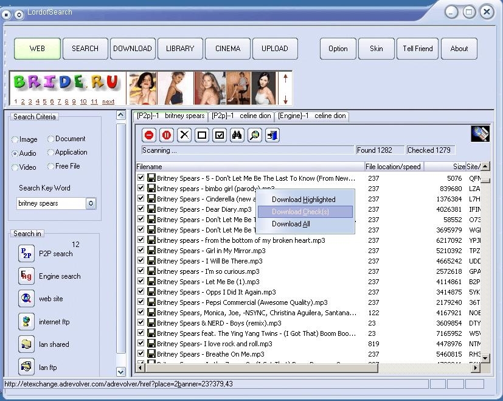This screenshot has height=401, width=503.
Task: Click the blue door exit icon
Action: pos(272,135)
